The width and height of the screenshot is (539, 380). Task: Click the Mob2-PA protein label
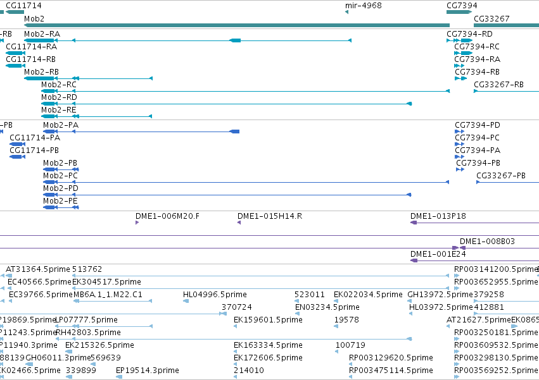61,125
